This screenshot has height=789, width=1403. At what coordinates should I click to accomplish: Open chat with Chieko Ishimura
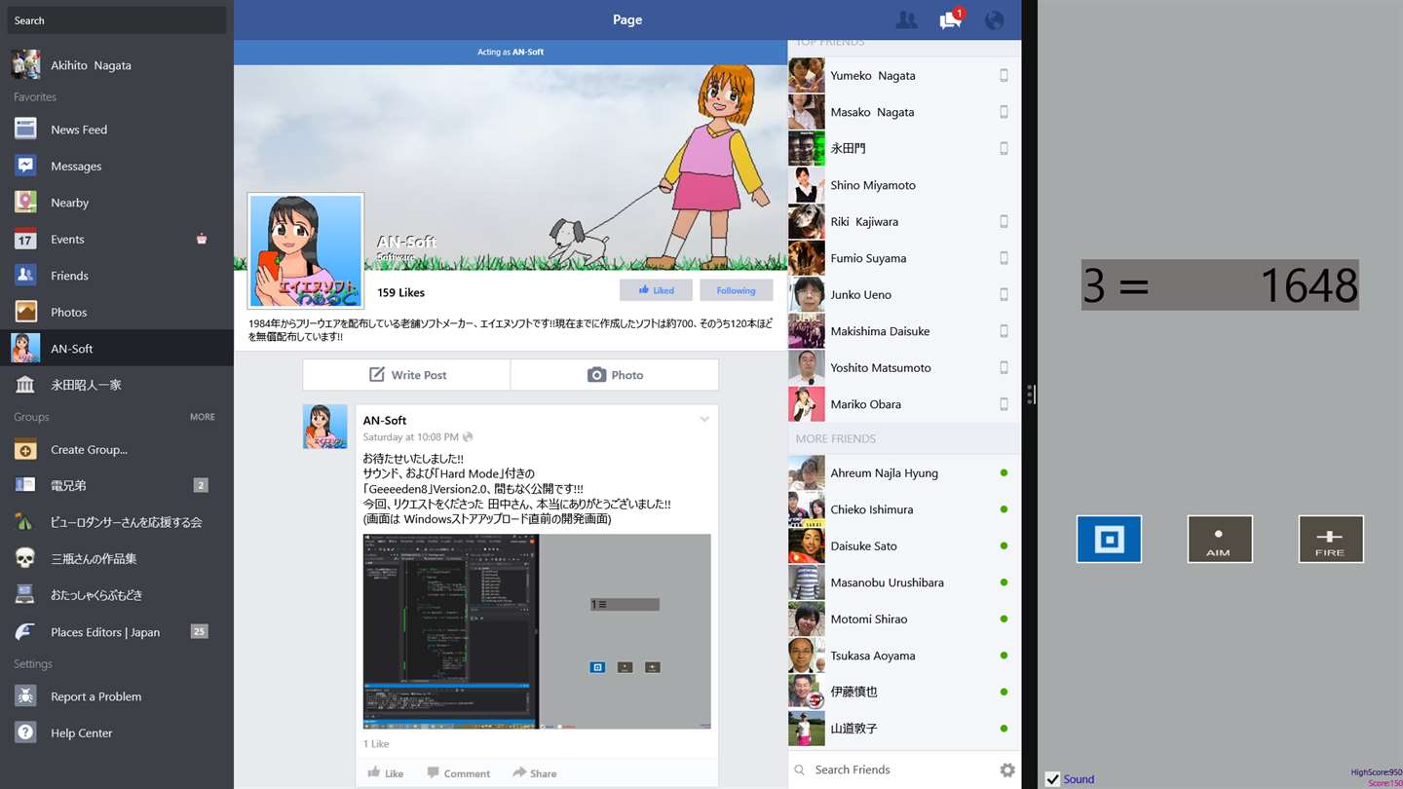click(x=904, y=509)
